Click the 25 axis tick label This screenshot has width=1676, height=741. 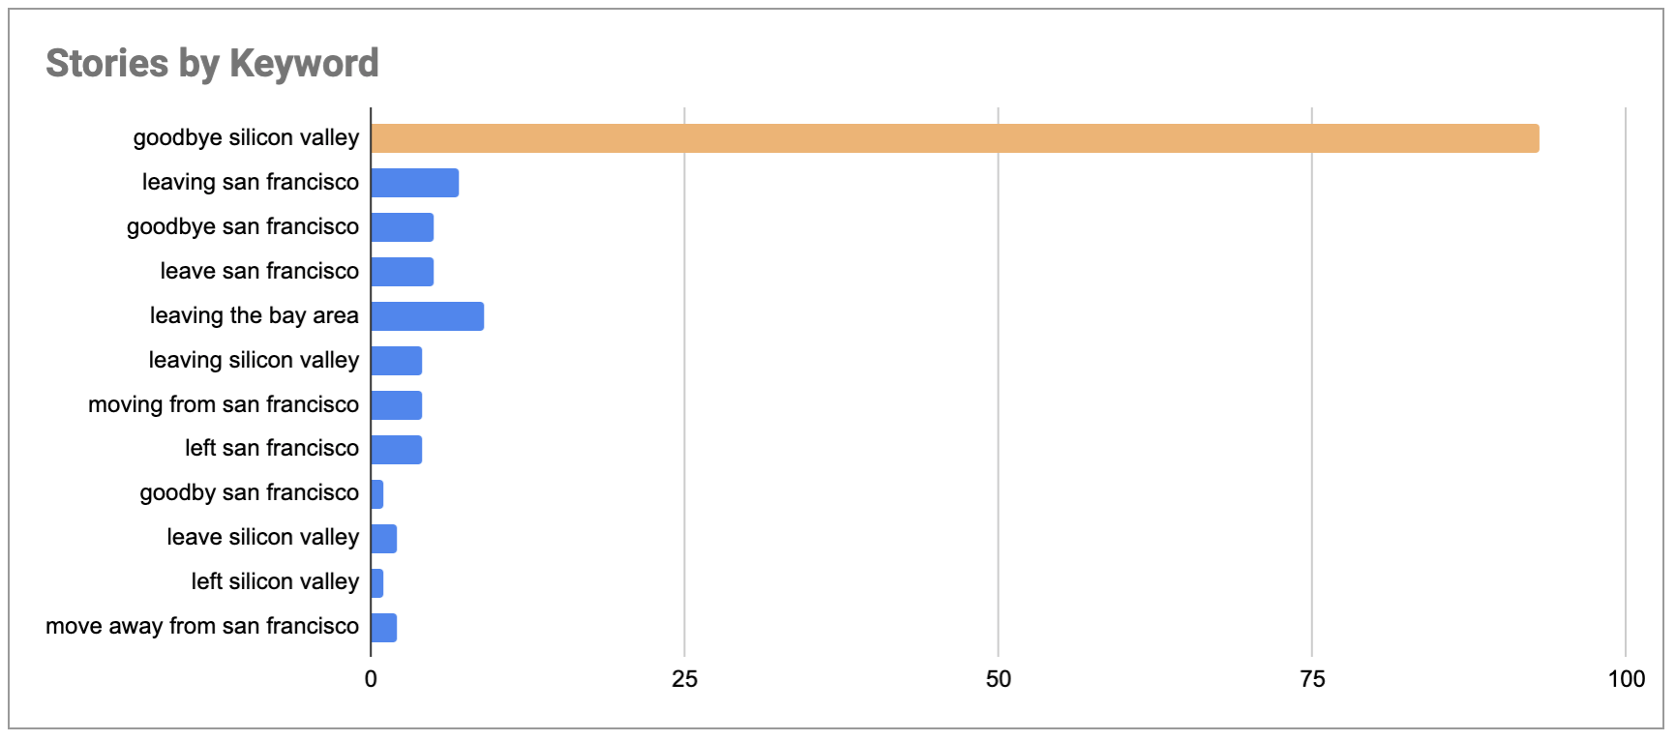point(684,679)
